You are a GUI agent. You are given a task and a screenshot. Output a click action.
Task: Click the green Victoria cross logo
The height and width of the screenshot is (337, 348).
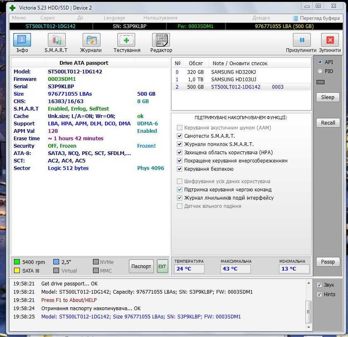(x=12, y=8)
